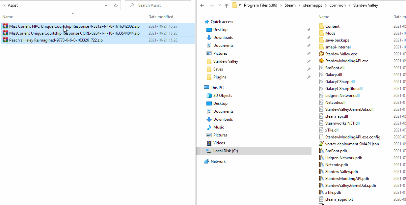This screenshot has width=406, height=205.
Task: Select the xTile.pdb file
Action: [x=333, y=192]
